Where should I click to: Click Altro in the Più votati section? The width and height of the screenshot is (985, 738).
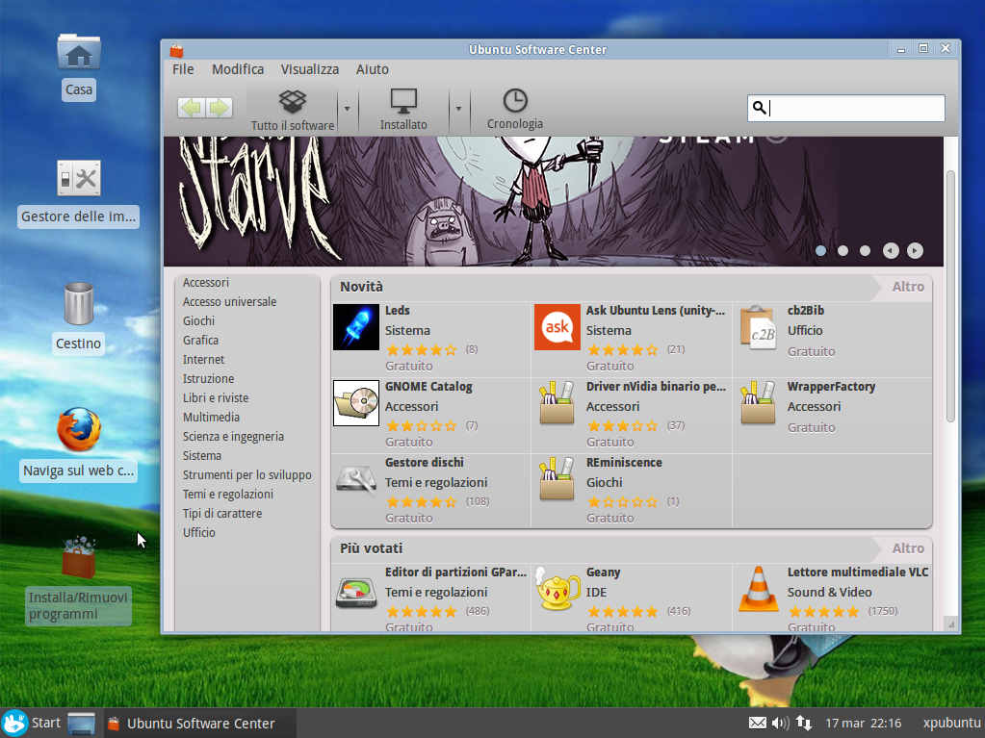tap(908, 548)
